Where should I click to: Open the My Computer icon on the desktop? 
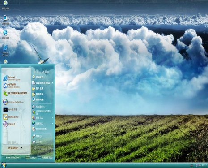click(5, 20)
